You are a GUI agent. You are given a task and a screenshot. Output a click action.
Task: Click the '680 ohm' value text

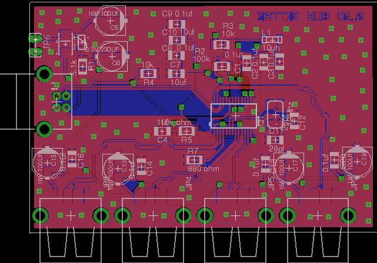pyautogui.click(x=203, y=169)
